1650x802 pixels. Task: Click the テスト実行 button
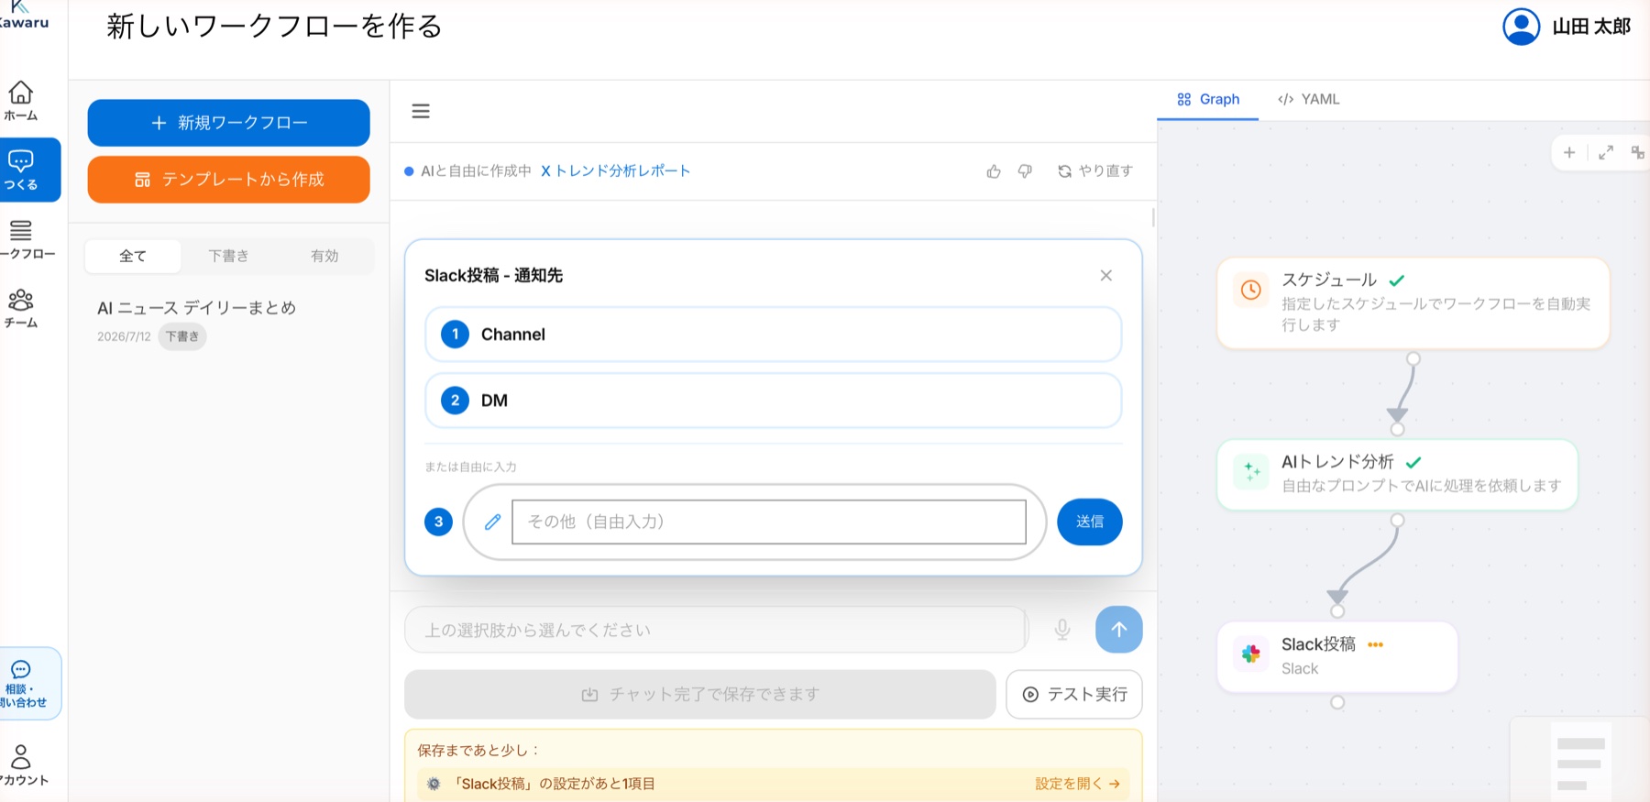pyautogui.click(x=1074, y=695)
